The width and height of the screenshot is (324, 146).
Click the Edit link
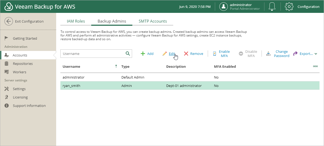click(x=172, y=54)
